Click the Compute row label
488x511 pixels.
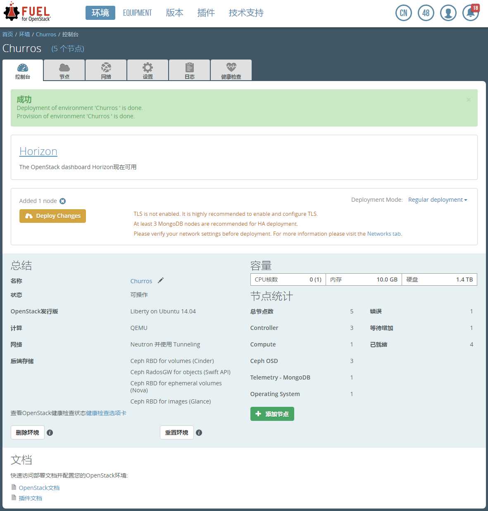click(x=263, y=344)
